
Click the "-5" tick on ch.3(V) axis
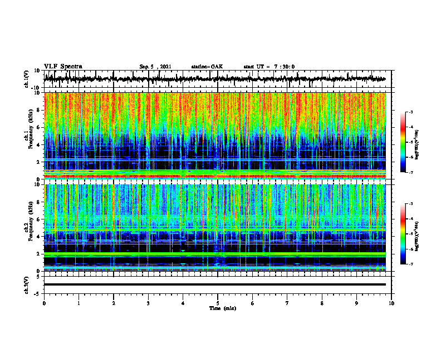[38, 294]
